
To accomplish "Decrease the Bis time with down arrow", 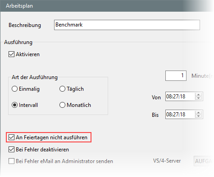I will (x=199, y=116).
